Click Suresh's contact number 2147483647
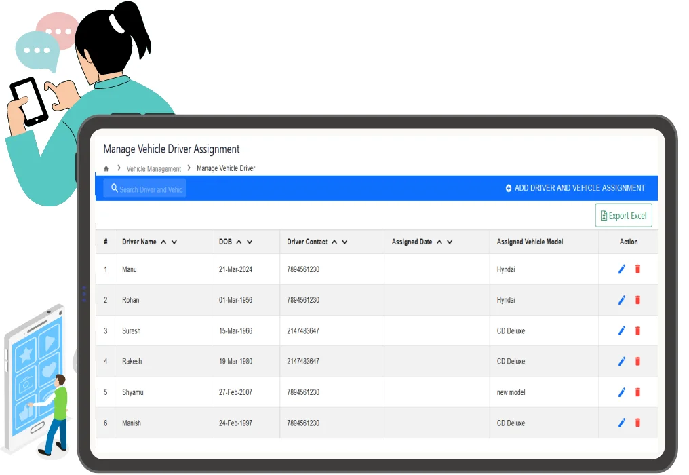The width and height of the screenshot is (689, 475). click(303, 330)
